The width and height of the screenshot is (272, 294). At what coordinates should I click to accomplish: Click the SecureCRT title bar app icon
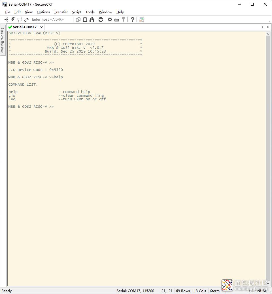point(5,4)
